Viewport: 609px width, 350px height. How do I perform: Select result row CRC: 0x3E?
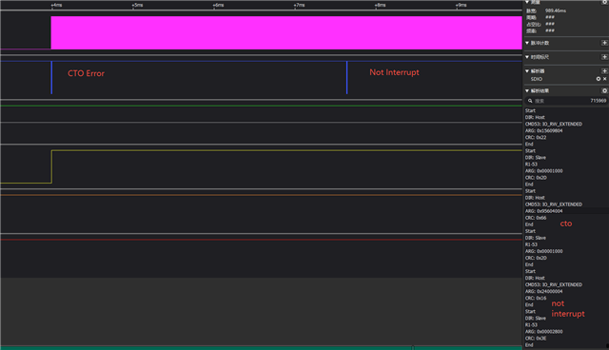[x=536, y=338]
